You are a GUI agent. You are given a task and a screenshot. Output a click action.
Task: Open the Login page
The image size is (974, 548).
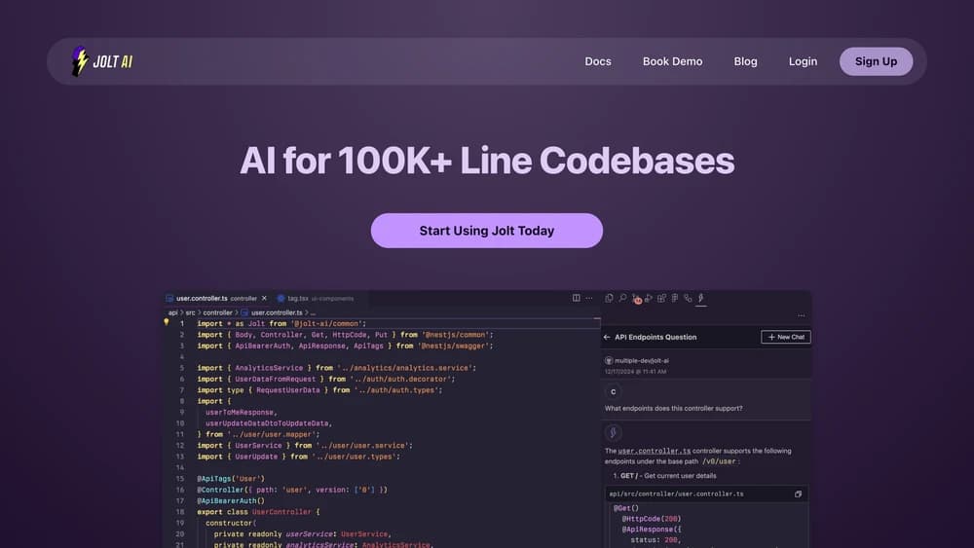803,61
